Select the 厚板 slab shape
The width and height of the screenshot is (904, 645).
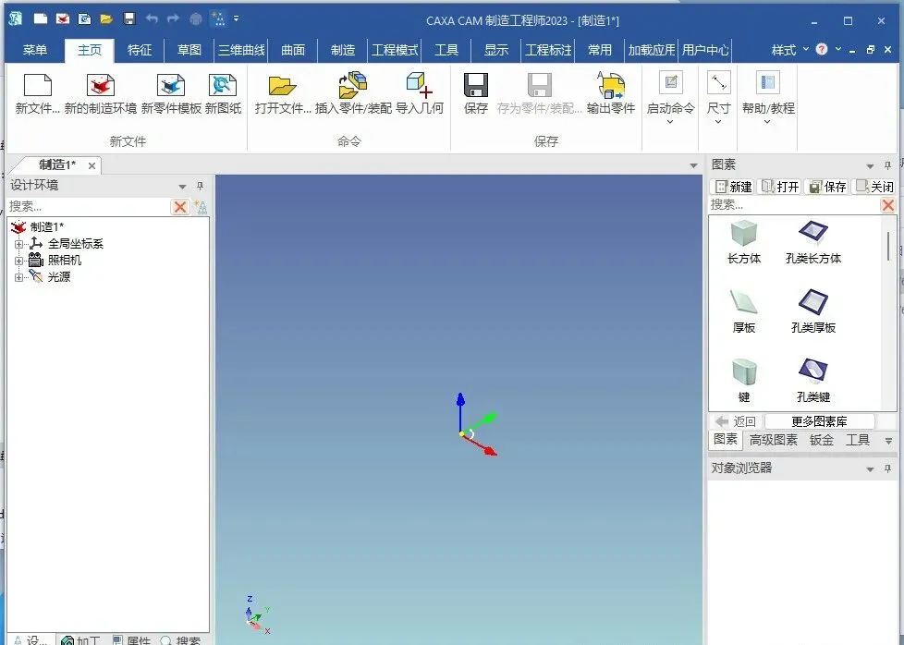(x=744, y=311)
